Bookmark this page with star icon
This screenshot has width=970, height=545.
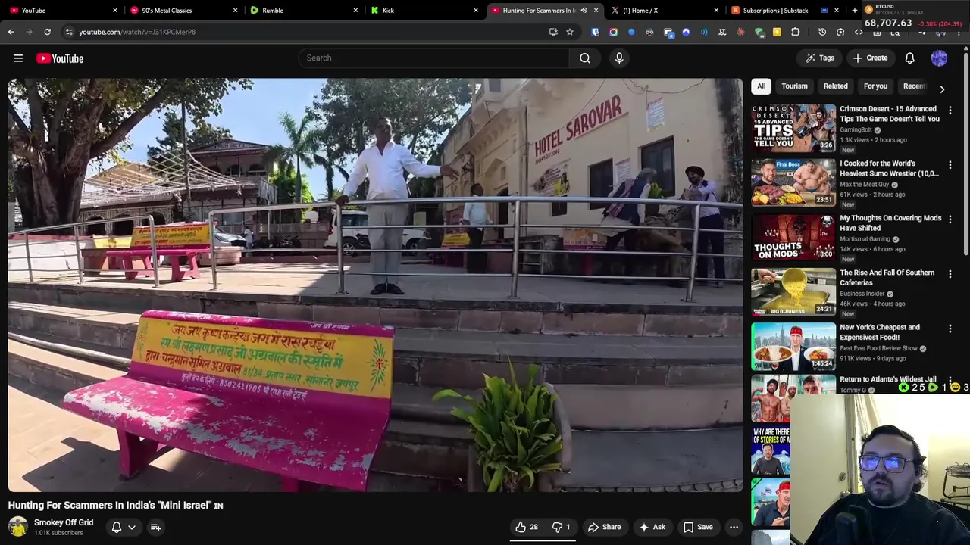tap(570, 32)
